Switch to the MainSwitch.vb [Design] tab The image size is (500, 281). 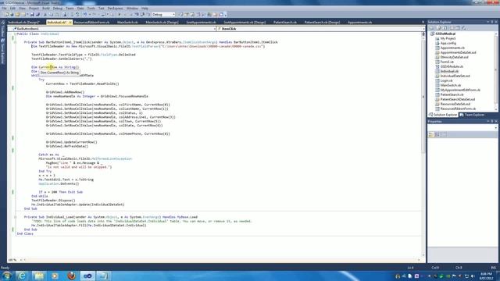pyautogui.click(x=162, y=23)
